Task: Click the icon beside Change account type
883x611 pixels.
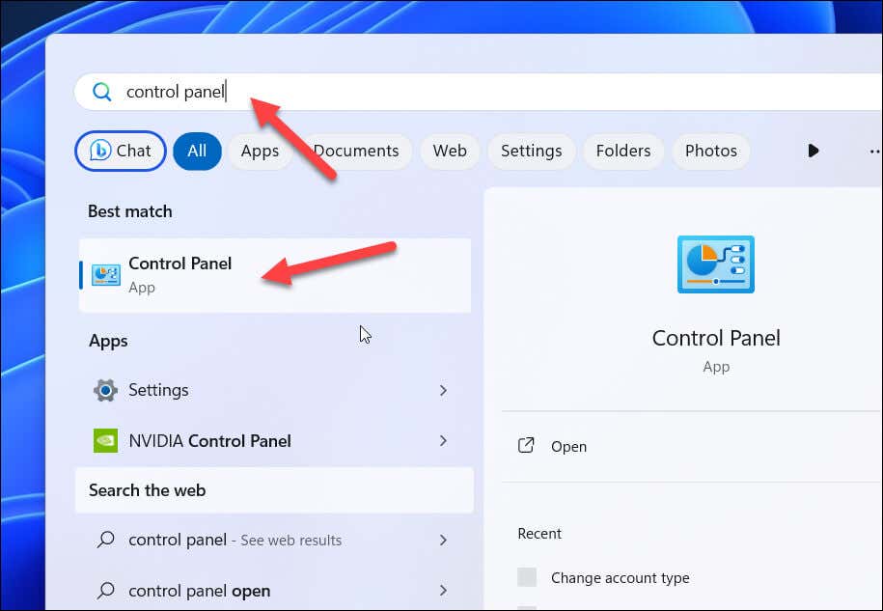Action: 527,577
